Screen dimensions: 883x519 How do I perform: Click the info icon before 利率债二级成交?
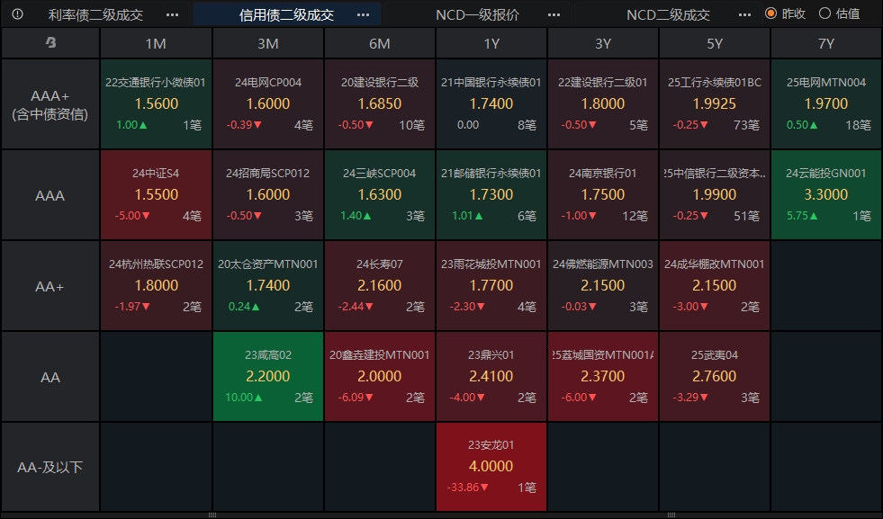click(x=17, y=14)
